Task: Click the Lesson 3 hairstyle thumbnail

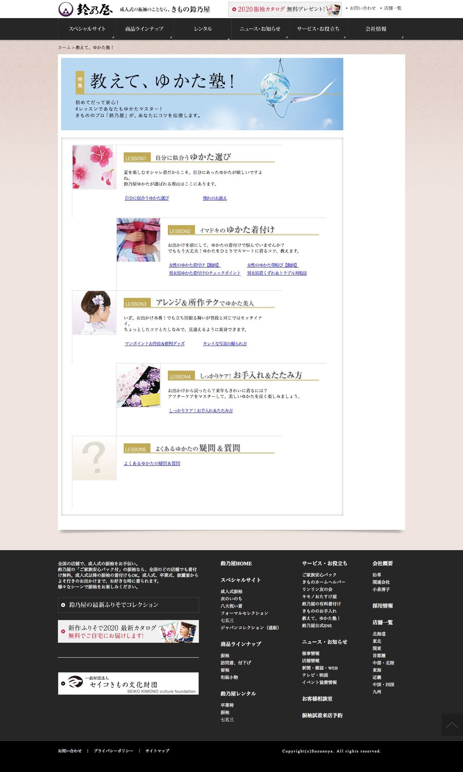Action: [x=94, y=312]
